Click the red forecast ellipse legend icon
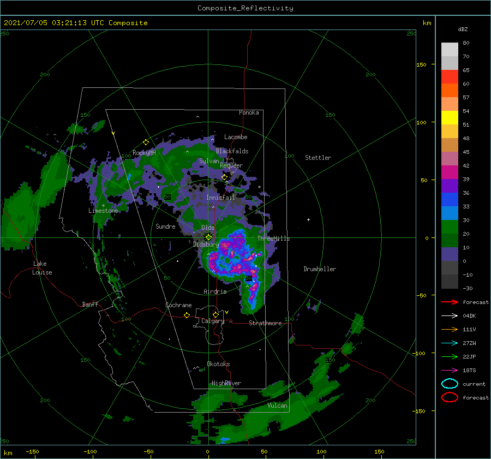Image resolution: width=491 pixels, height=459 pixels. point(450,397)
